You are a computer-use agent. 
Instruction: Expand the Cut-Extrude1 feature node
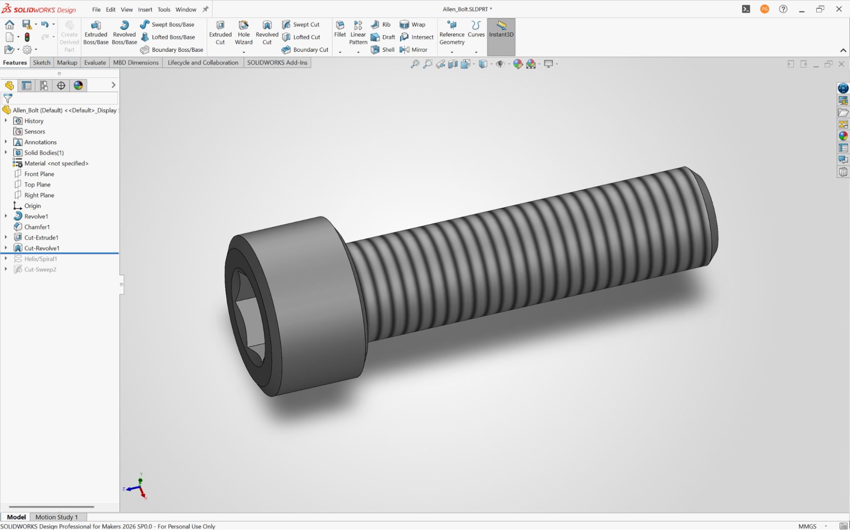pos(6,237)
